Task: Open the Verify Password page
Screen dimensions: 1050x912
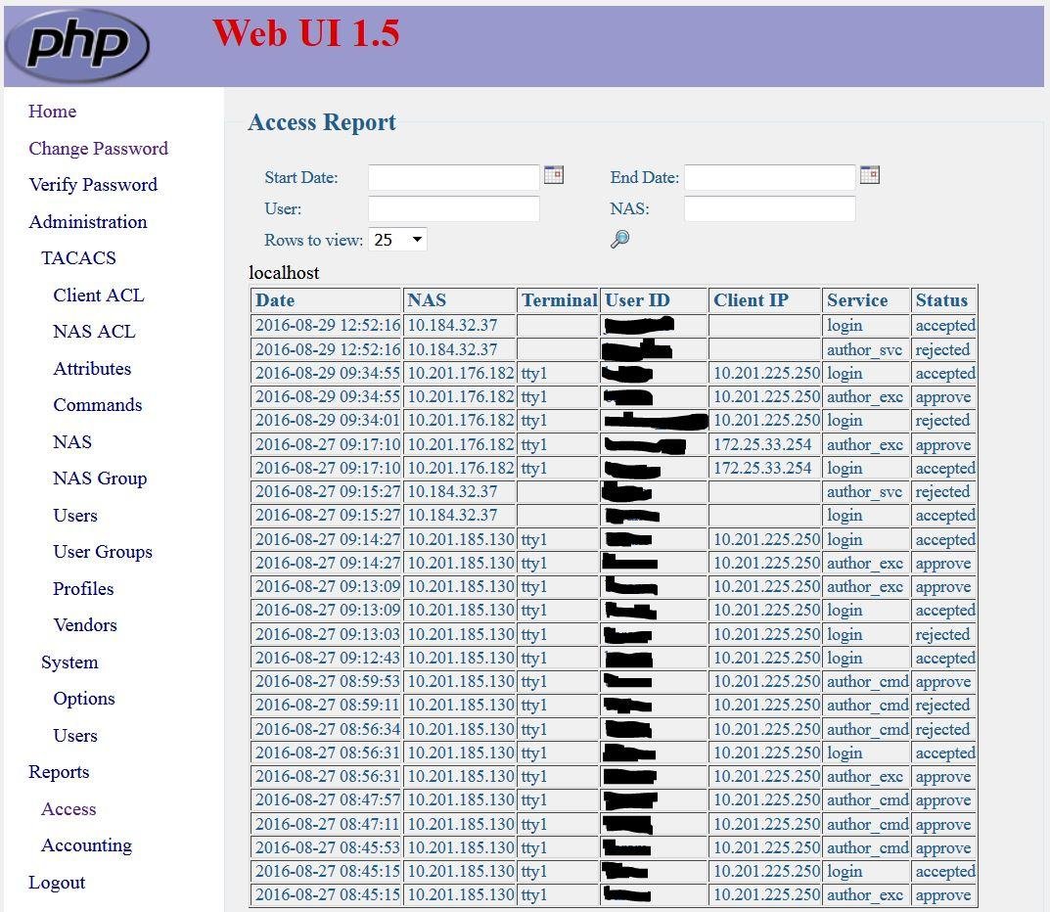Action: [x=93, y=184]
